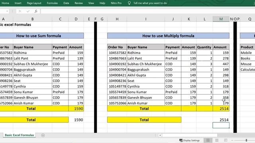
Task: Click the Cancel entry X icon
Action: 20,11
